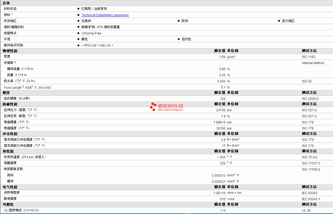Click the volume resistivity value 1.0E+16

(219, 193)
